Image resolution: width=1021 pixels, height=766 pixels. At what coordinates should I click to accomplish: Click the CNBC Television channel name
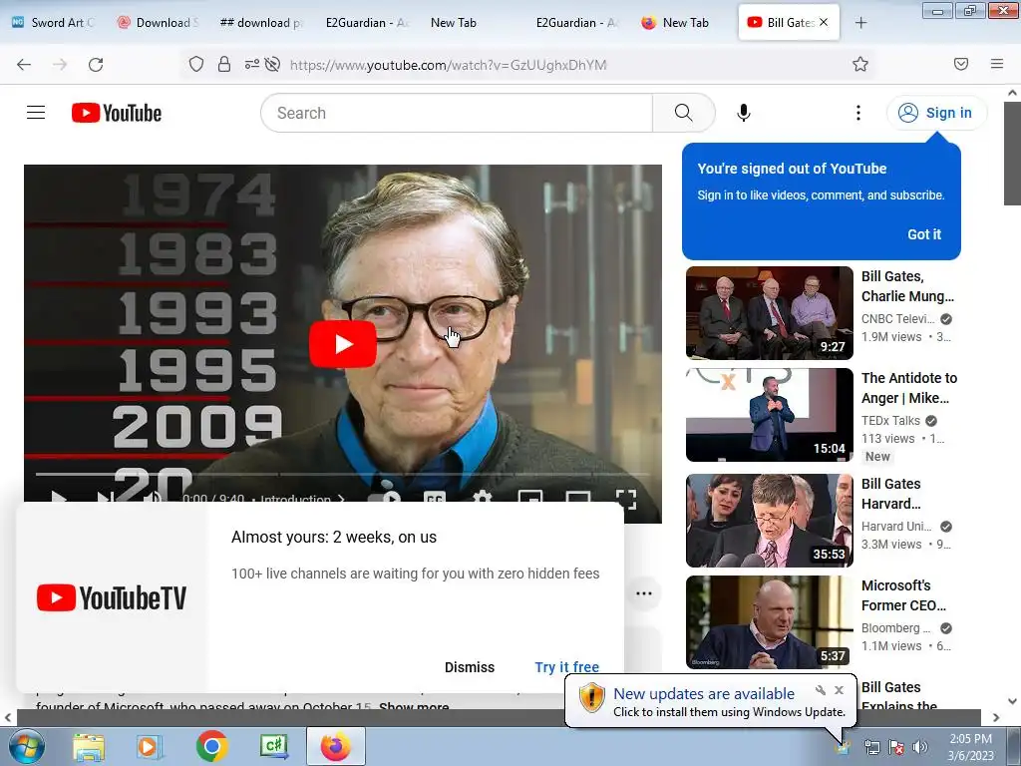(898, 318)
